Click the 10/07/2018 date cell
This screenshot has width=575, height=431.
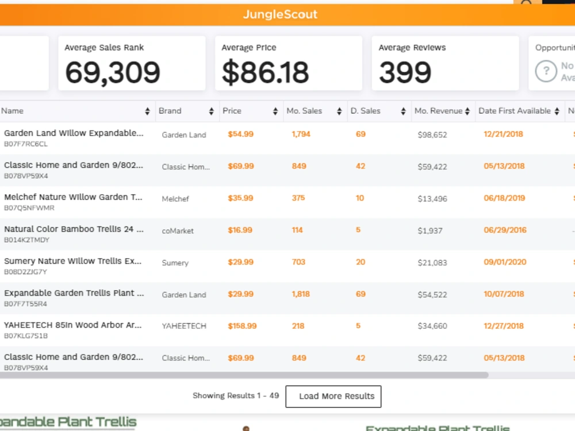click(x=504, y=294)
